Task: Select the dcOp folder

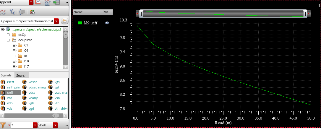Action: pos(22,35)
